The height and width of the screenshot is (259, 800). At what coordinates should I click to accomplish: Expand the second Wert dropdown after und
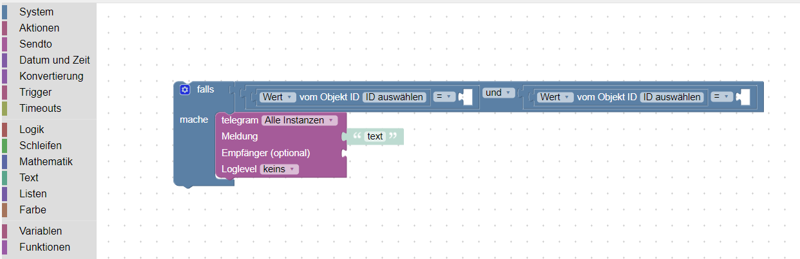555,97
